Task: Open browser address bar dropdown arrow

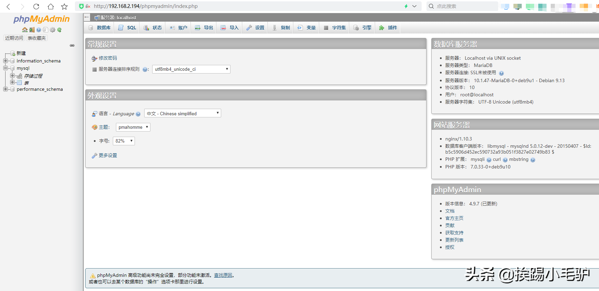Action: [414, 6]
